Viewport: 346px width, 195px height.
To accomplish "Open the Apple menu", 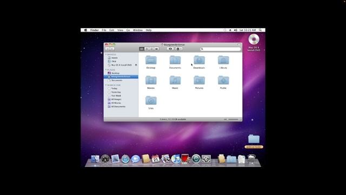I will [85, 30].
